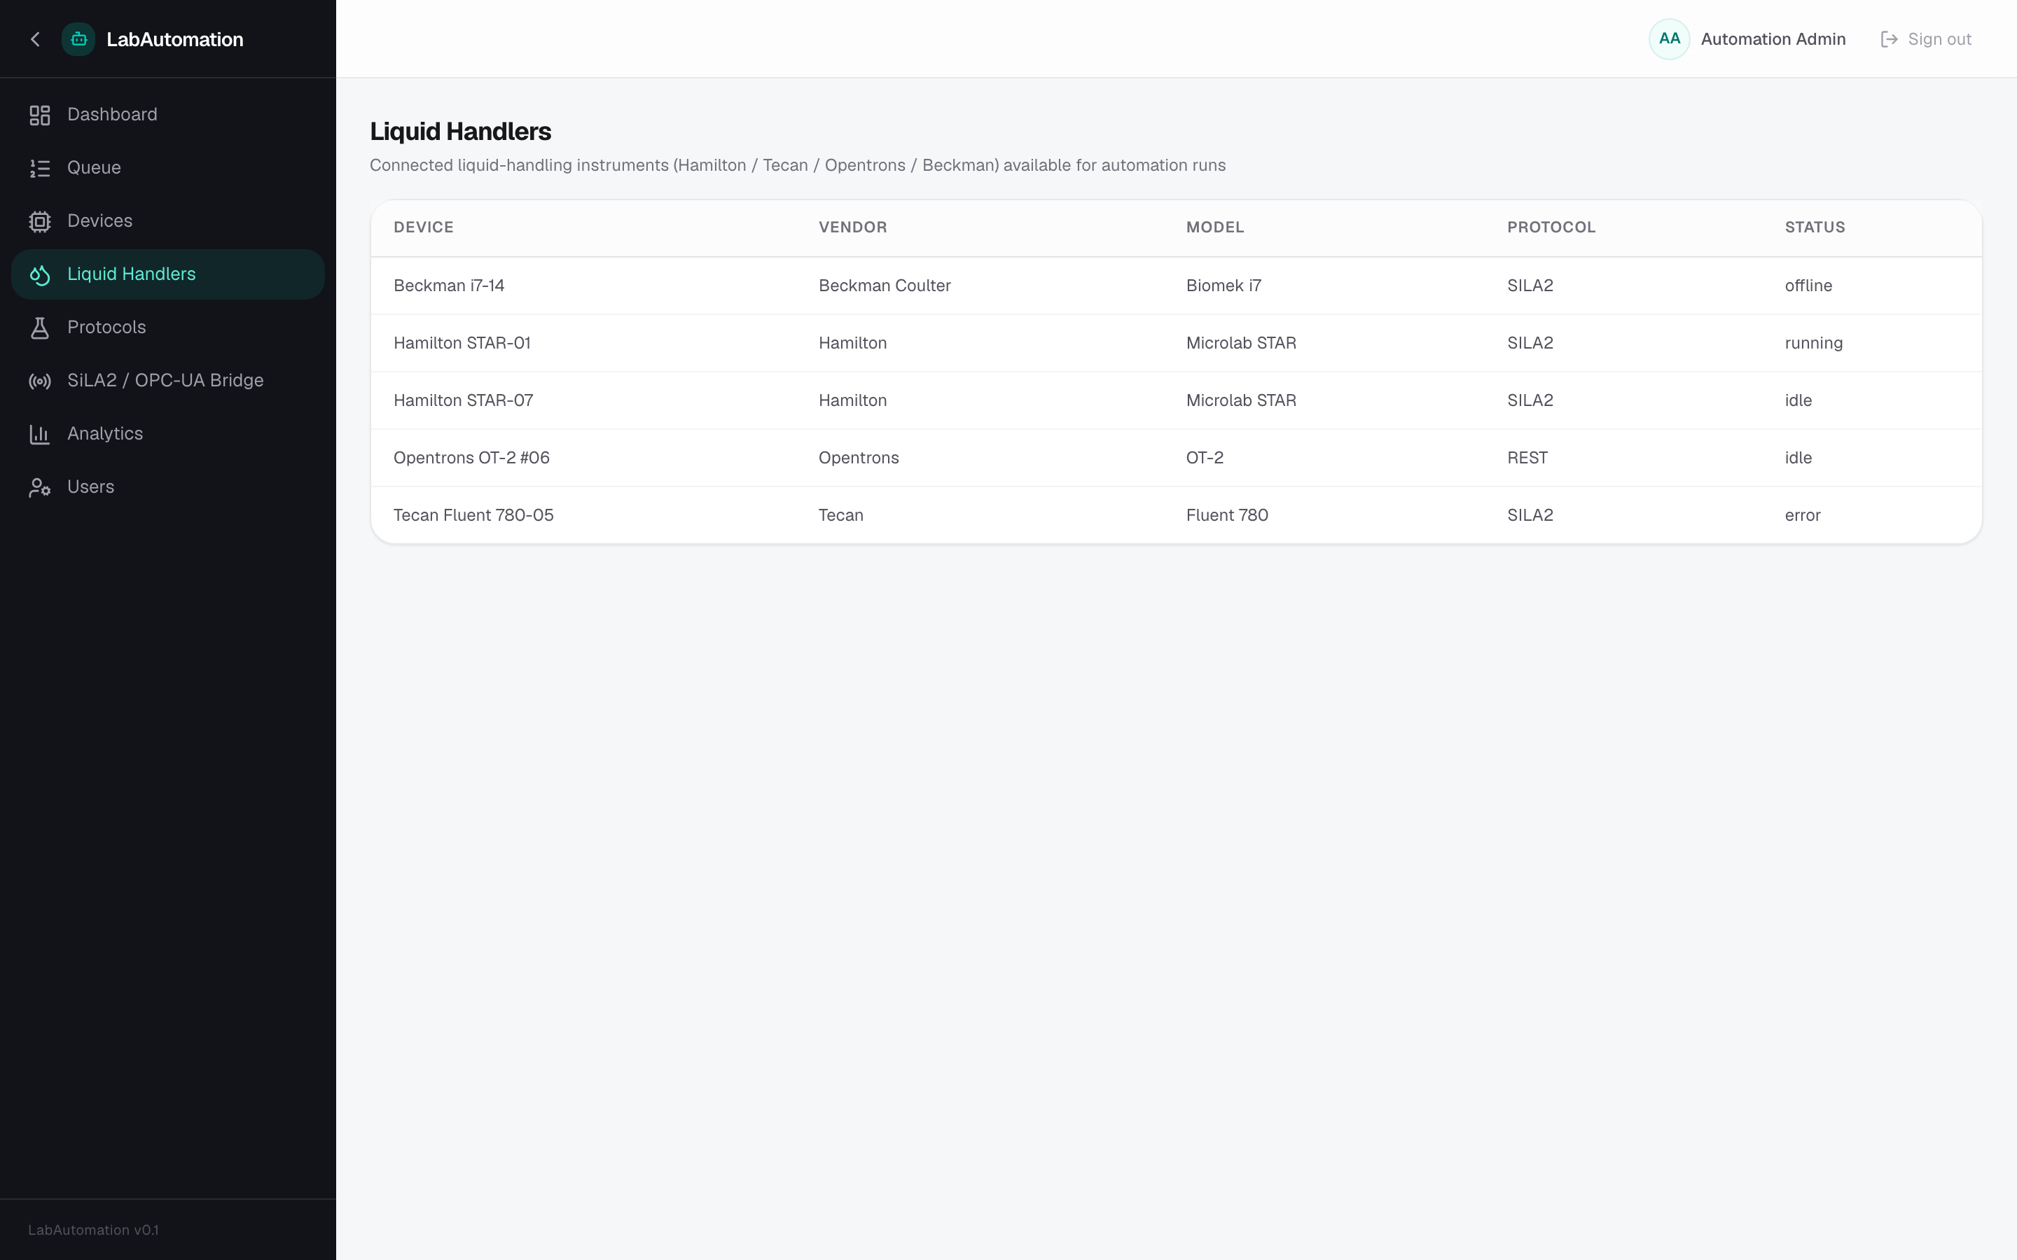Click the Analytics bar chart icon
Viewport: 2017px width, 1260px height.
coord(40,434)
